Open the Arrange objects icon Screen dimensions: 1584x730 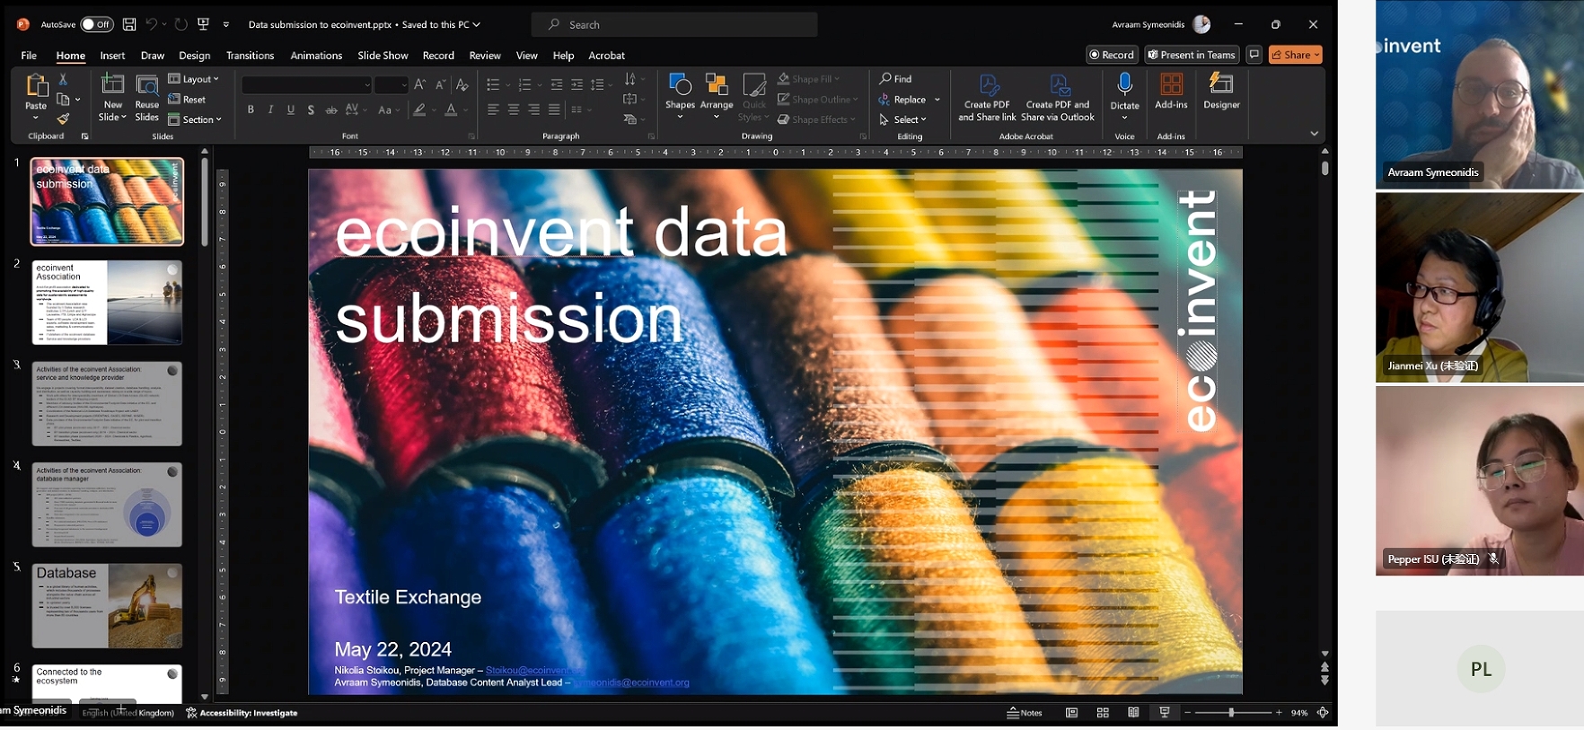point(717,86)
